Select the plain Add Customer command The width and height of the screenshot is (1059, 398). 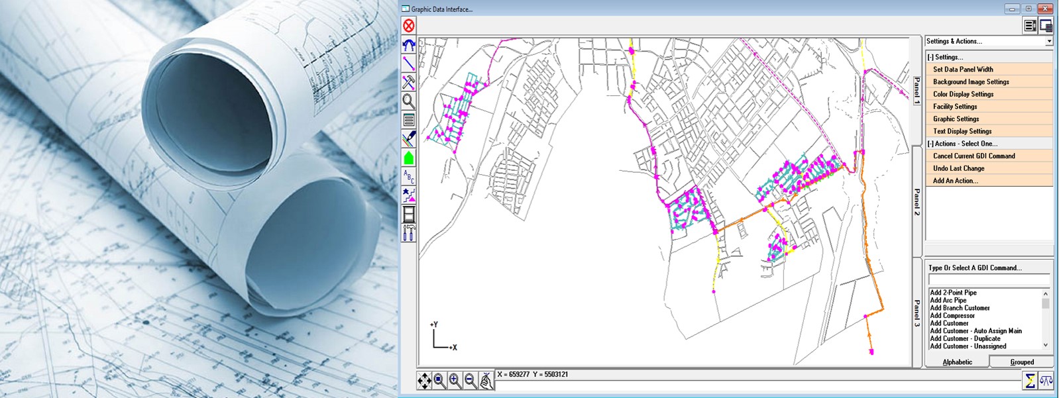pyautogui.click(x=949, y=323)
